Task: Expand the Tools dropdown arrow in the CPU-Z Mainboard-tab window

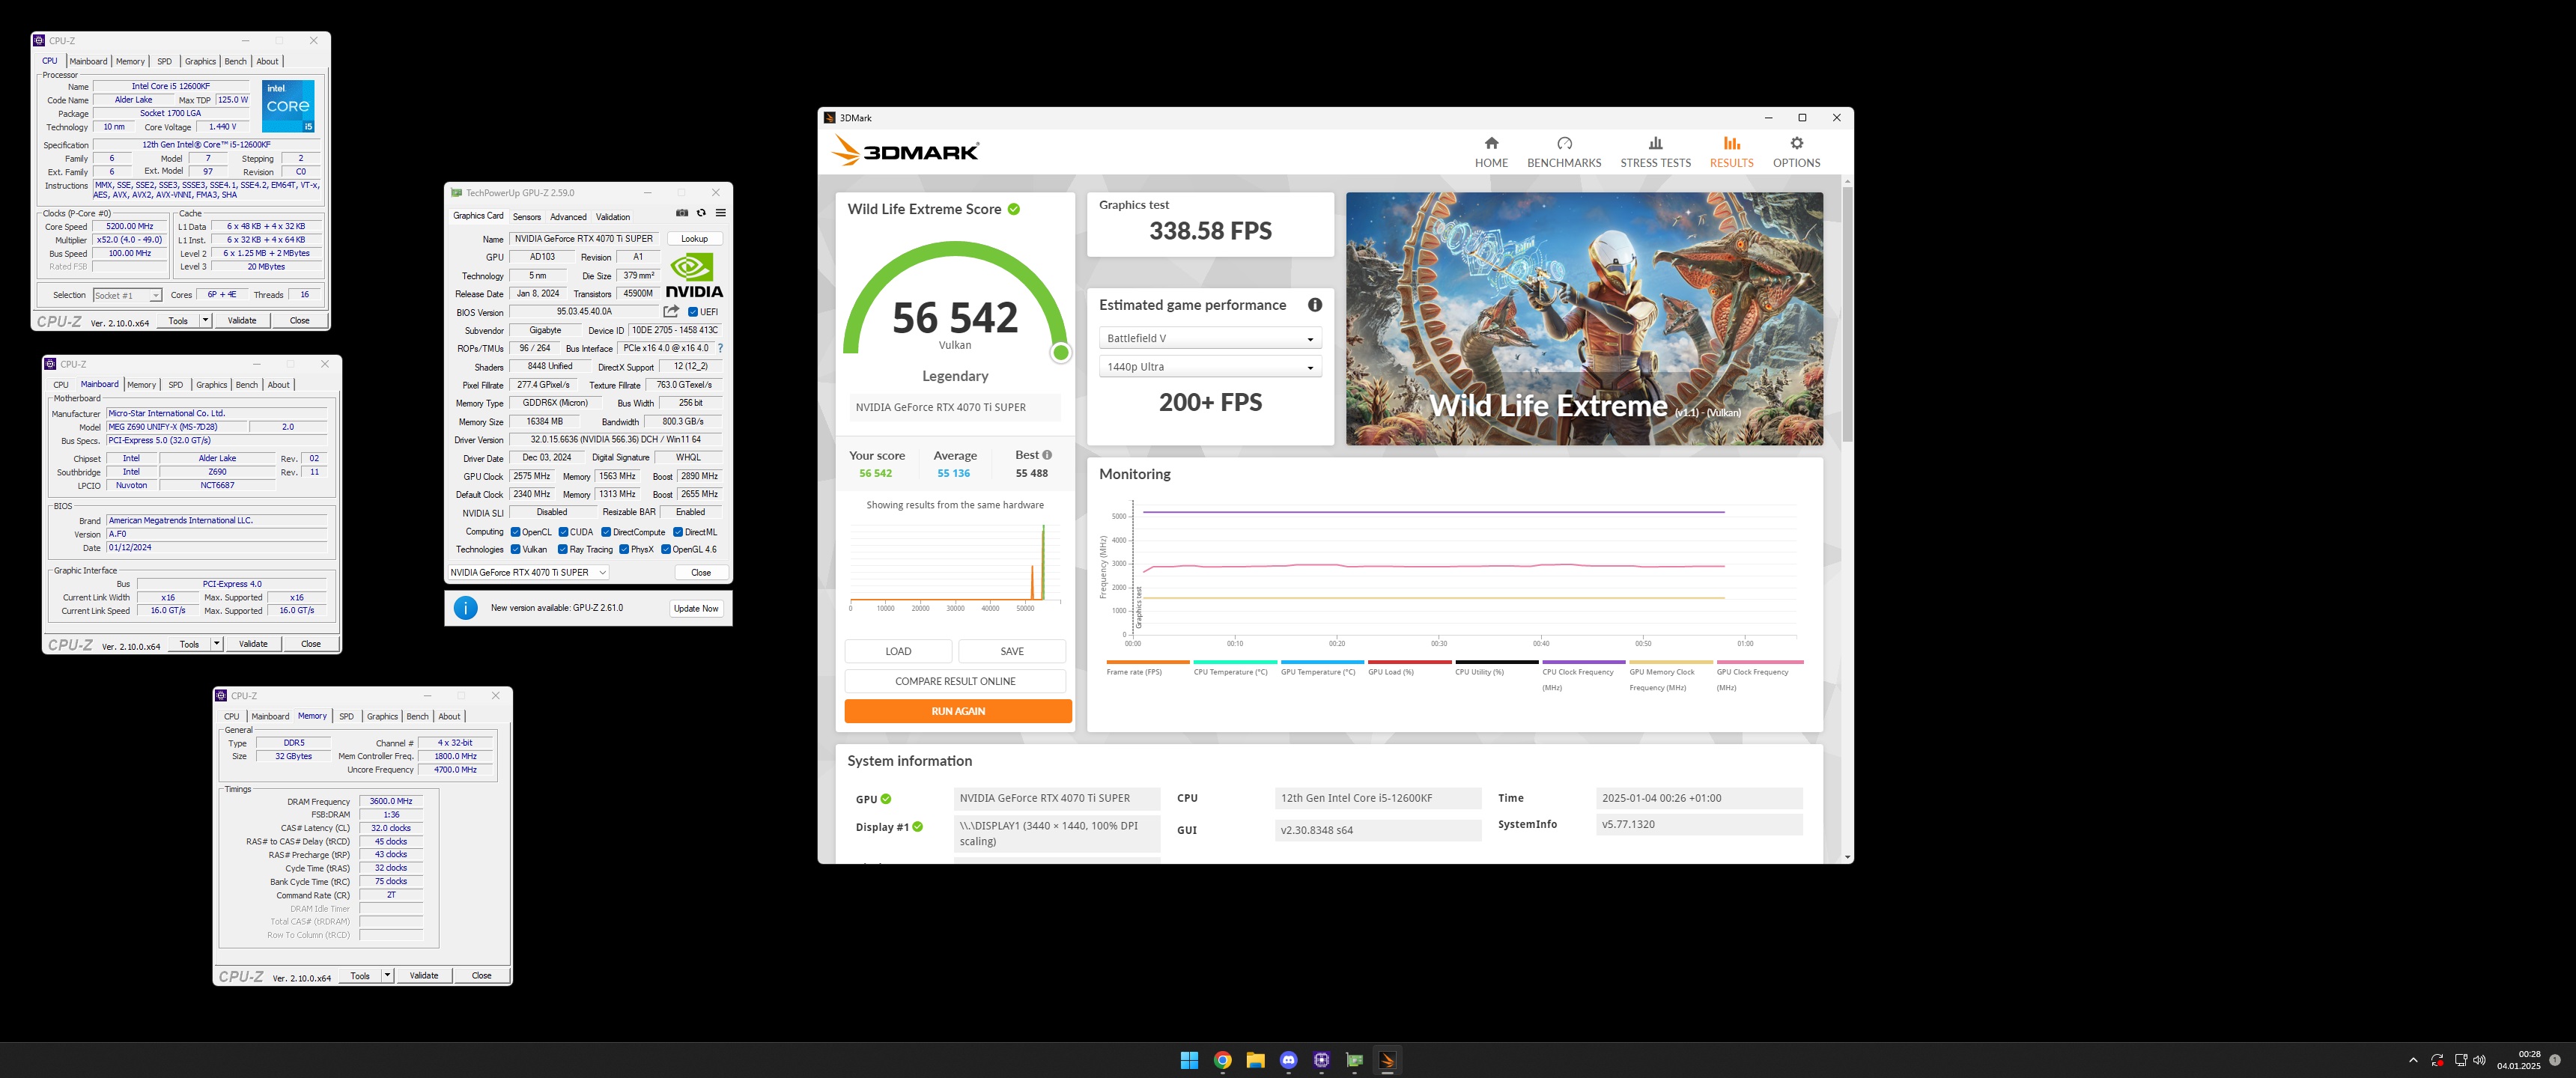Action: click(216, 644)
